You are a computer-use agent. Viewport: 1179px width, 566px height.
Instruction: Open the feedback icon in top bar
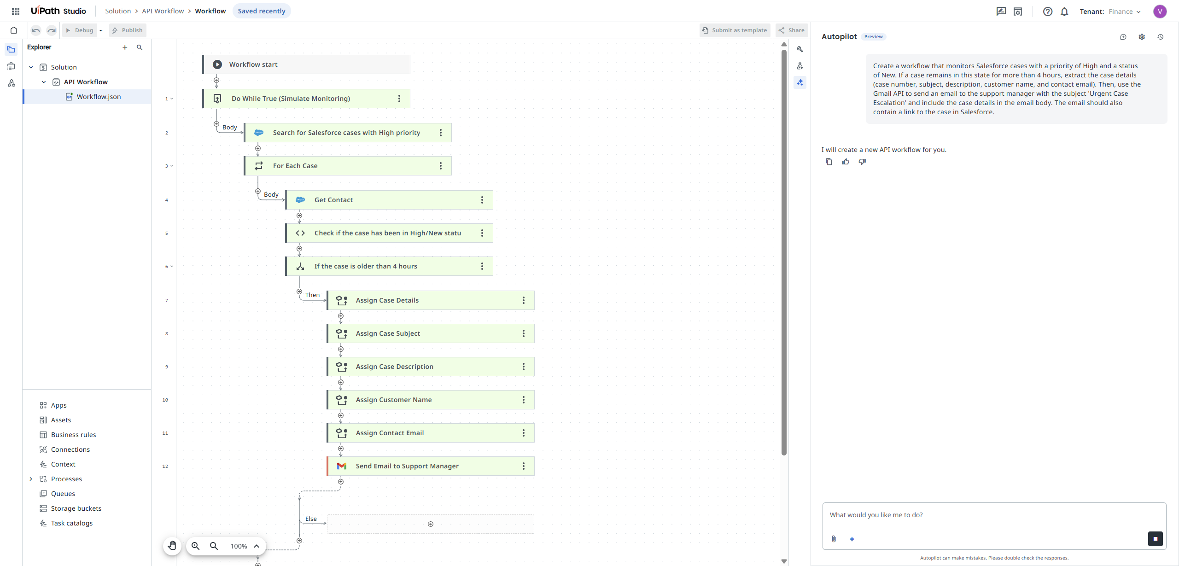click(1001, 12)
